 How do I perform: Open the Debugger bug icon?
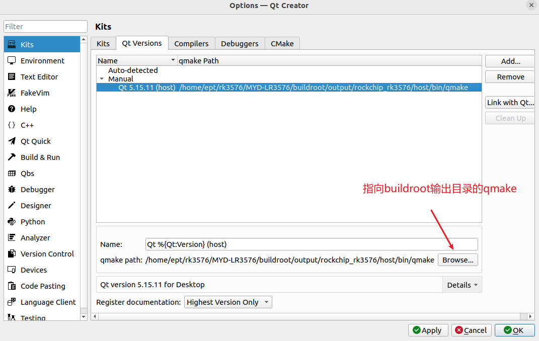tap(12, 189)
